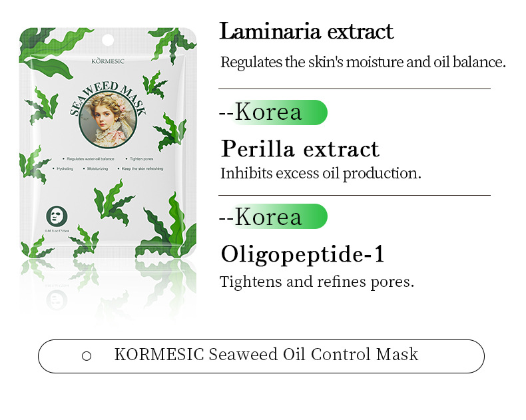The image size is (526, 420).
Task: Click the face mask icon on the package
Action: 57,216
